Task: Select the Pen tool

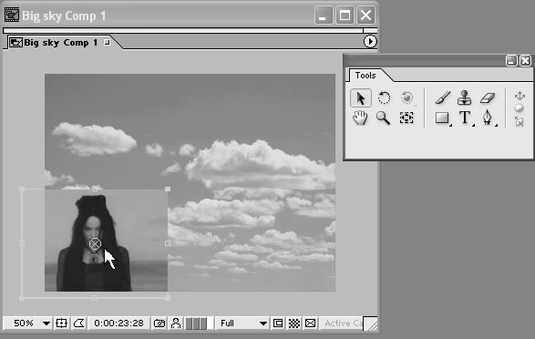Action: click(488, 118)
